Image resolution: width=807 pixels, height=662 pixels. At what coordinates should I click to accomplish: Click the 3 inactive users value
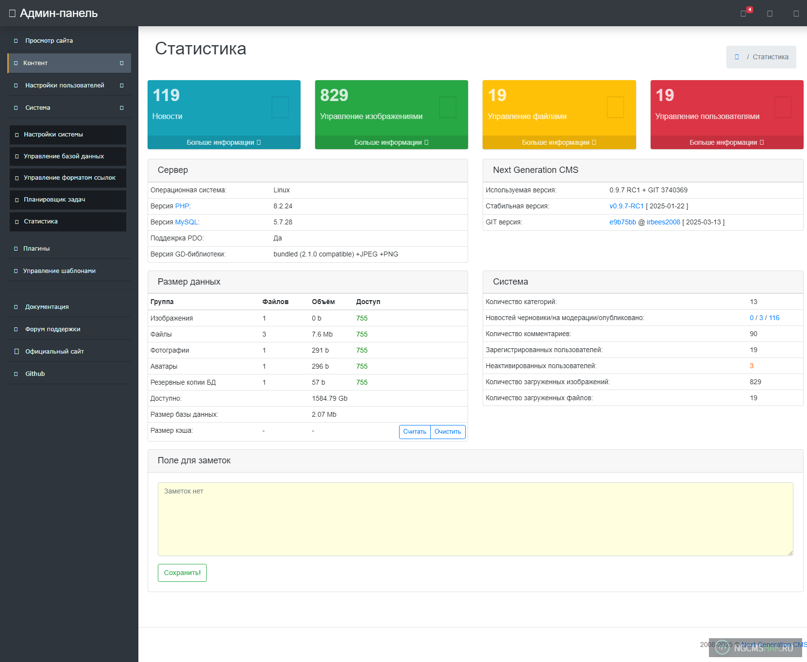[752, 366]
